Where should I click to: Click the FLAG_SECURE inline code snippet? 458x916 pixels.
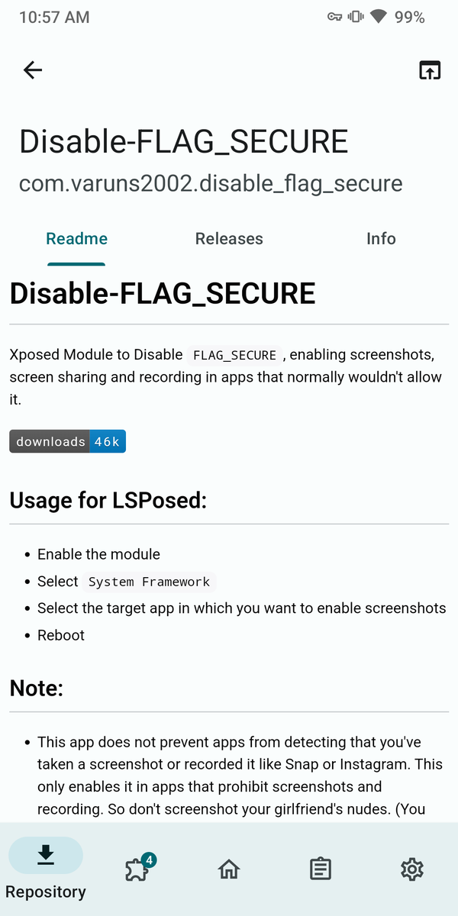click(234, 356)
